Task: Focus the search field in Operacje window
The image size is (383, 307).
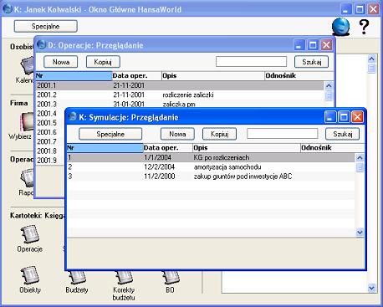Action: point(251,62)
